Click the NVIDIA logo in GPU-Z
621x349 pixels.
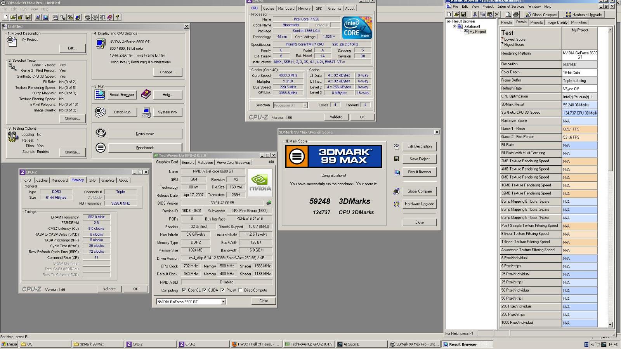[260, 182]
